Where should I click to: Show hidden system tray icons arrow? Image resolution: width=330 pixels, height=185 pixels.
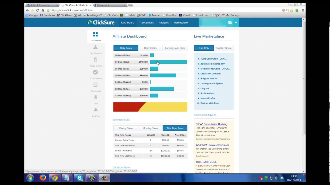(255, 178)
